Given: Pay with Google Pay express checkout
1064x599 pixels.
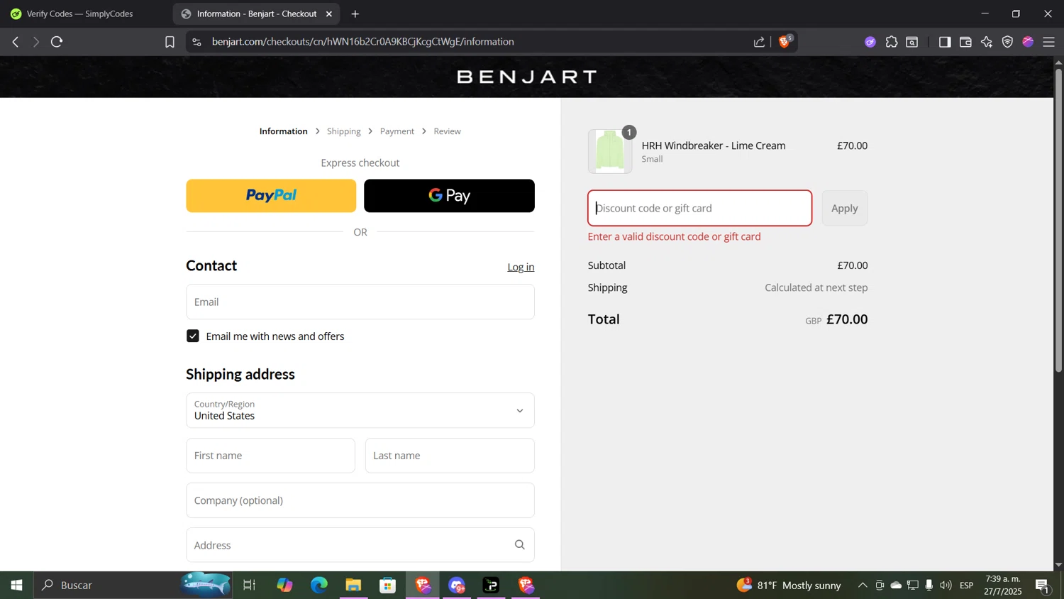Looking at the screenshot, I should [x=449, y=196].
